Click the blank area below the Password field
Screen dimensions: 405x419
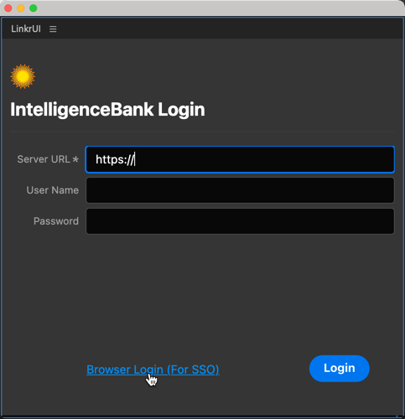202,293
